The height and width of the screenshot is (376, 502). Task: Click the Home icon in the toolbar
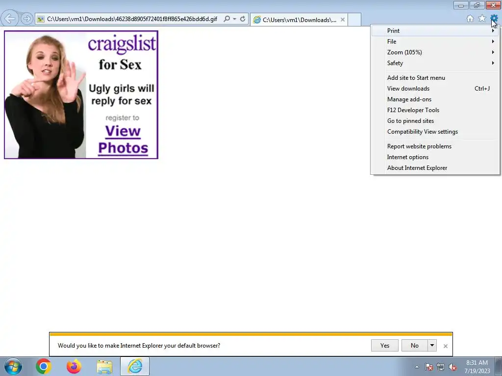(470, 19)
